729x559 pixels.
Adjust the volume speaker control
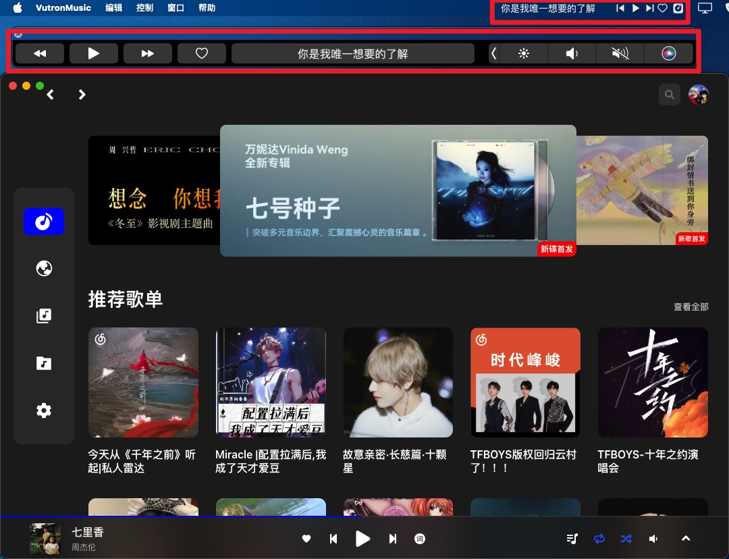coord(653,539)
